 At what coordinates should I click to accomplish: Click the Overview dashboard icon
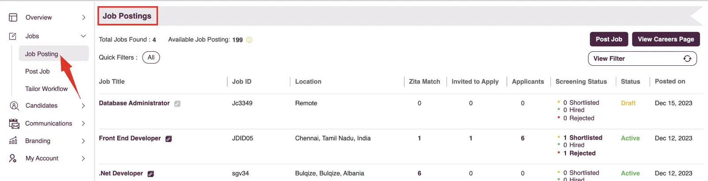pyautogui.click(x=13, y=17)
